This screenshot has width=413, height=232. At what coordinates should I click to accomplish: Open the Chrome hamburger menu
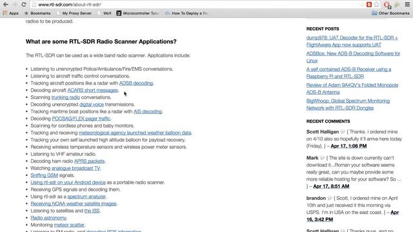pos(407,5)
